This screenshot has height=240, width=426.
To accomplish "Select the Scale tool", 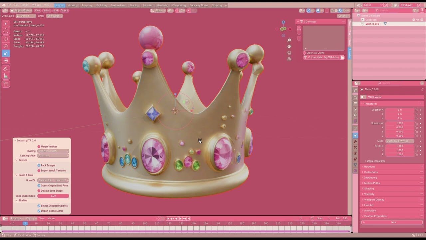I will tap(6, 53).
